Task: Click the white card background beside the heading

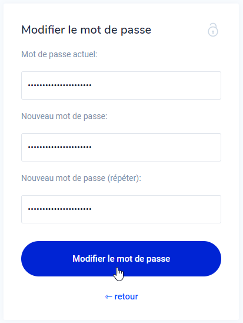Action: coord(179,30)
